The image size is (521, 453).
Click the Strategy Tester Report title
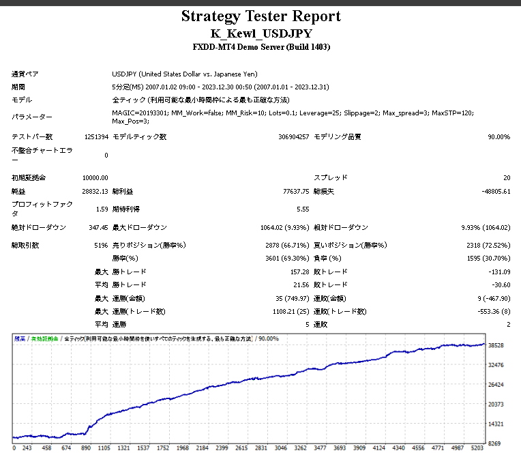pyautogui.click(x=260, y=16)
